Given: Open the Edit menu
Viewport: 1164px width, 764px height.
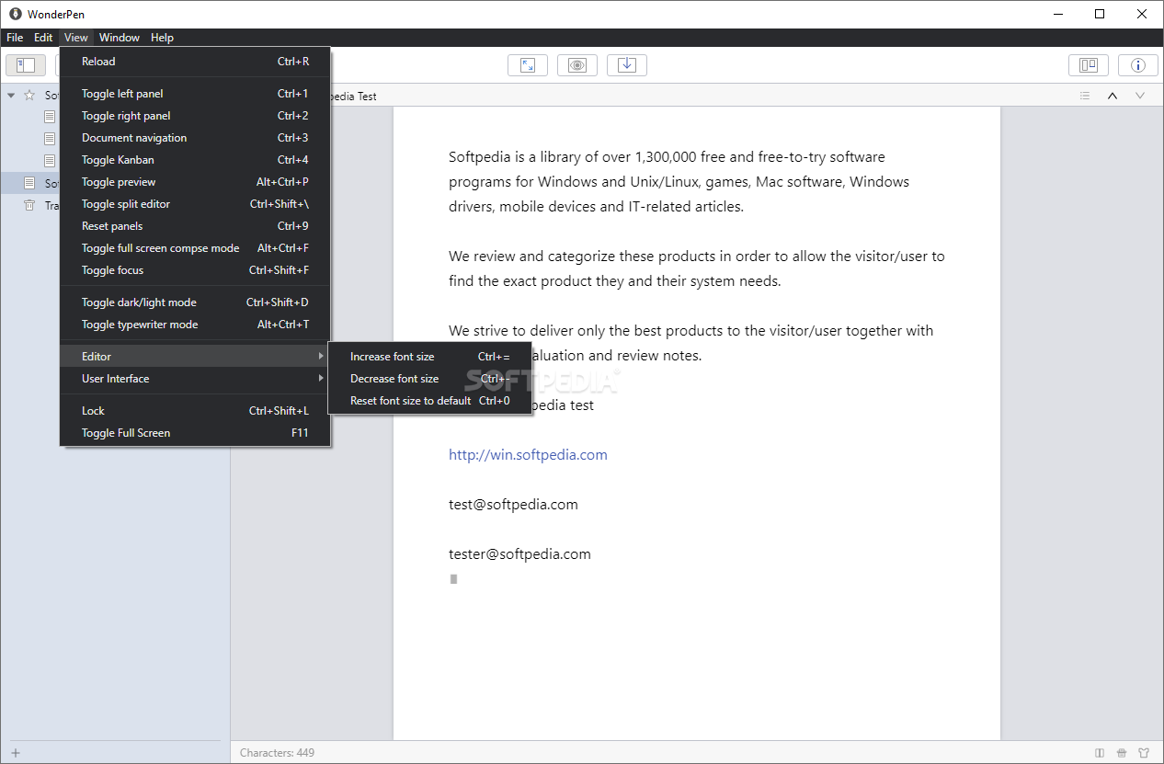Looking at the screenshot, I should (x=43, y=38).
